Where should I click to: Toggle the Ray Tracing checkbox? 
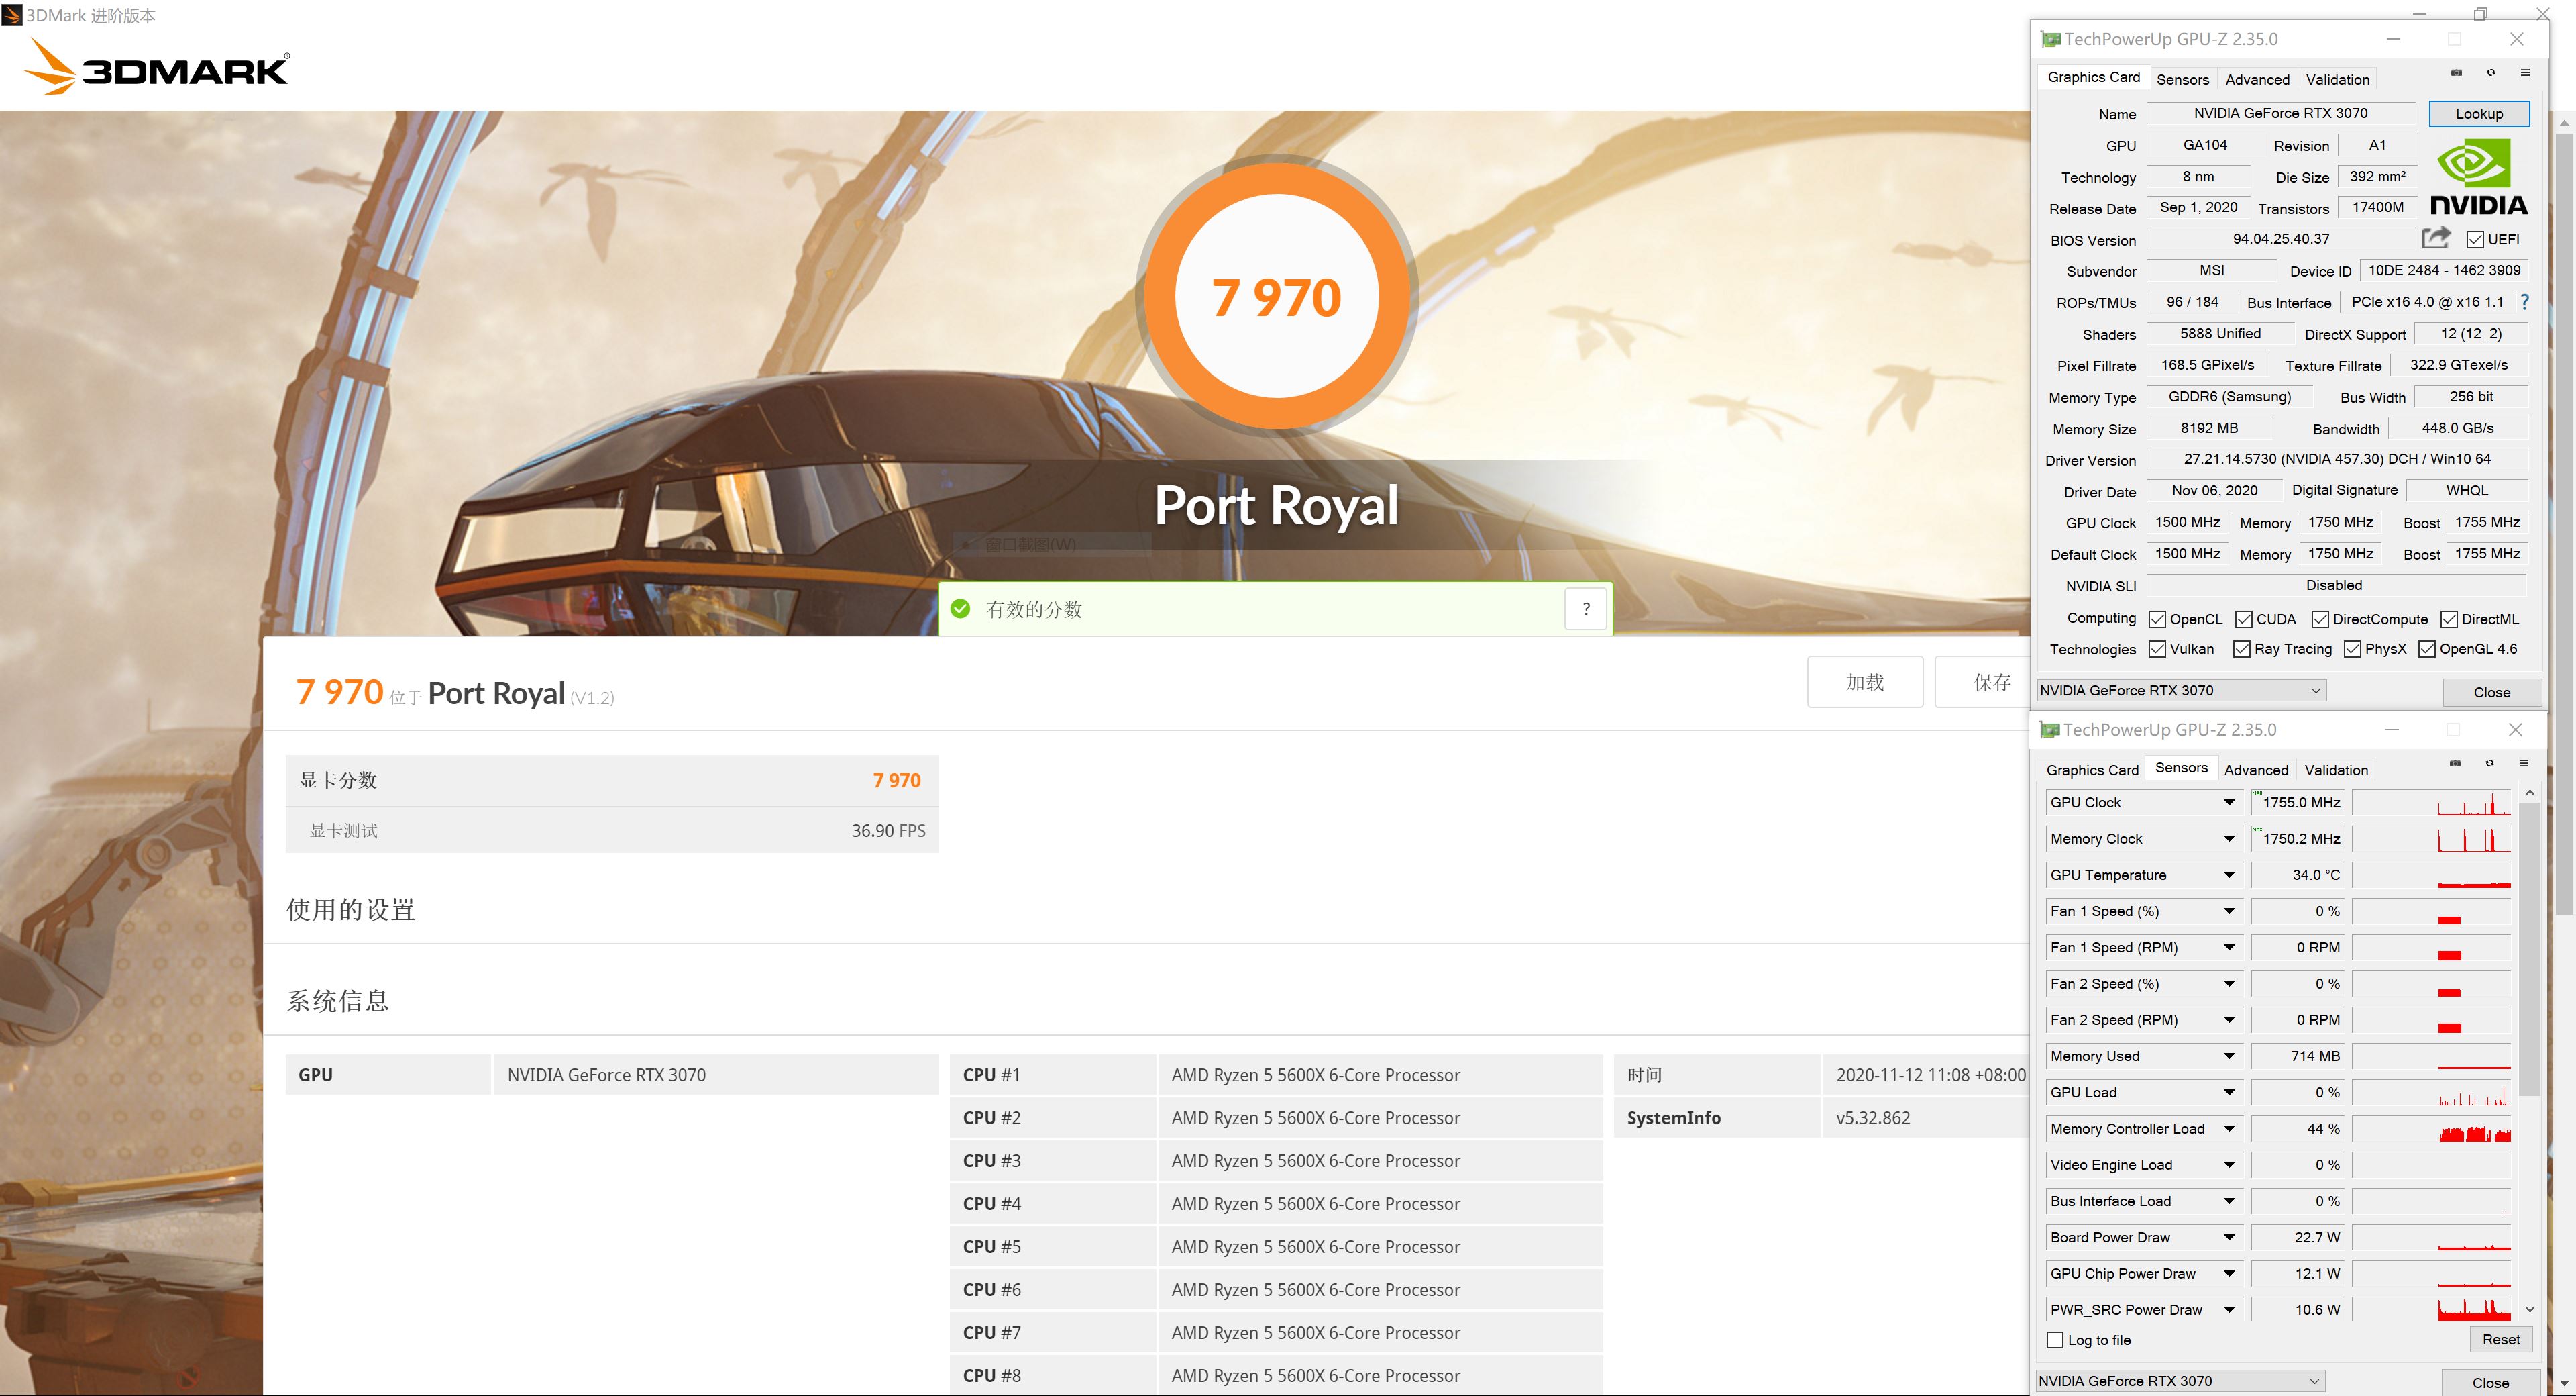(2242, 648)
